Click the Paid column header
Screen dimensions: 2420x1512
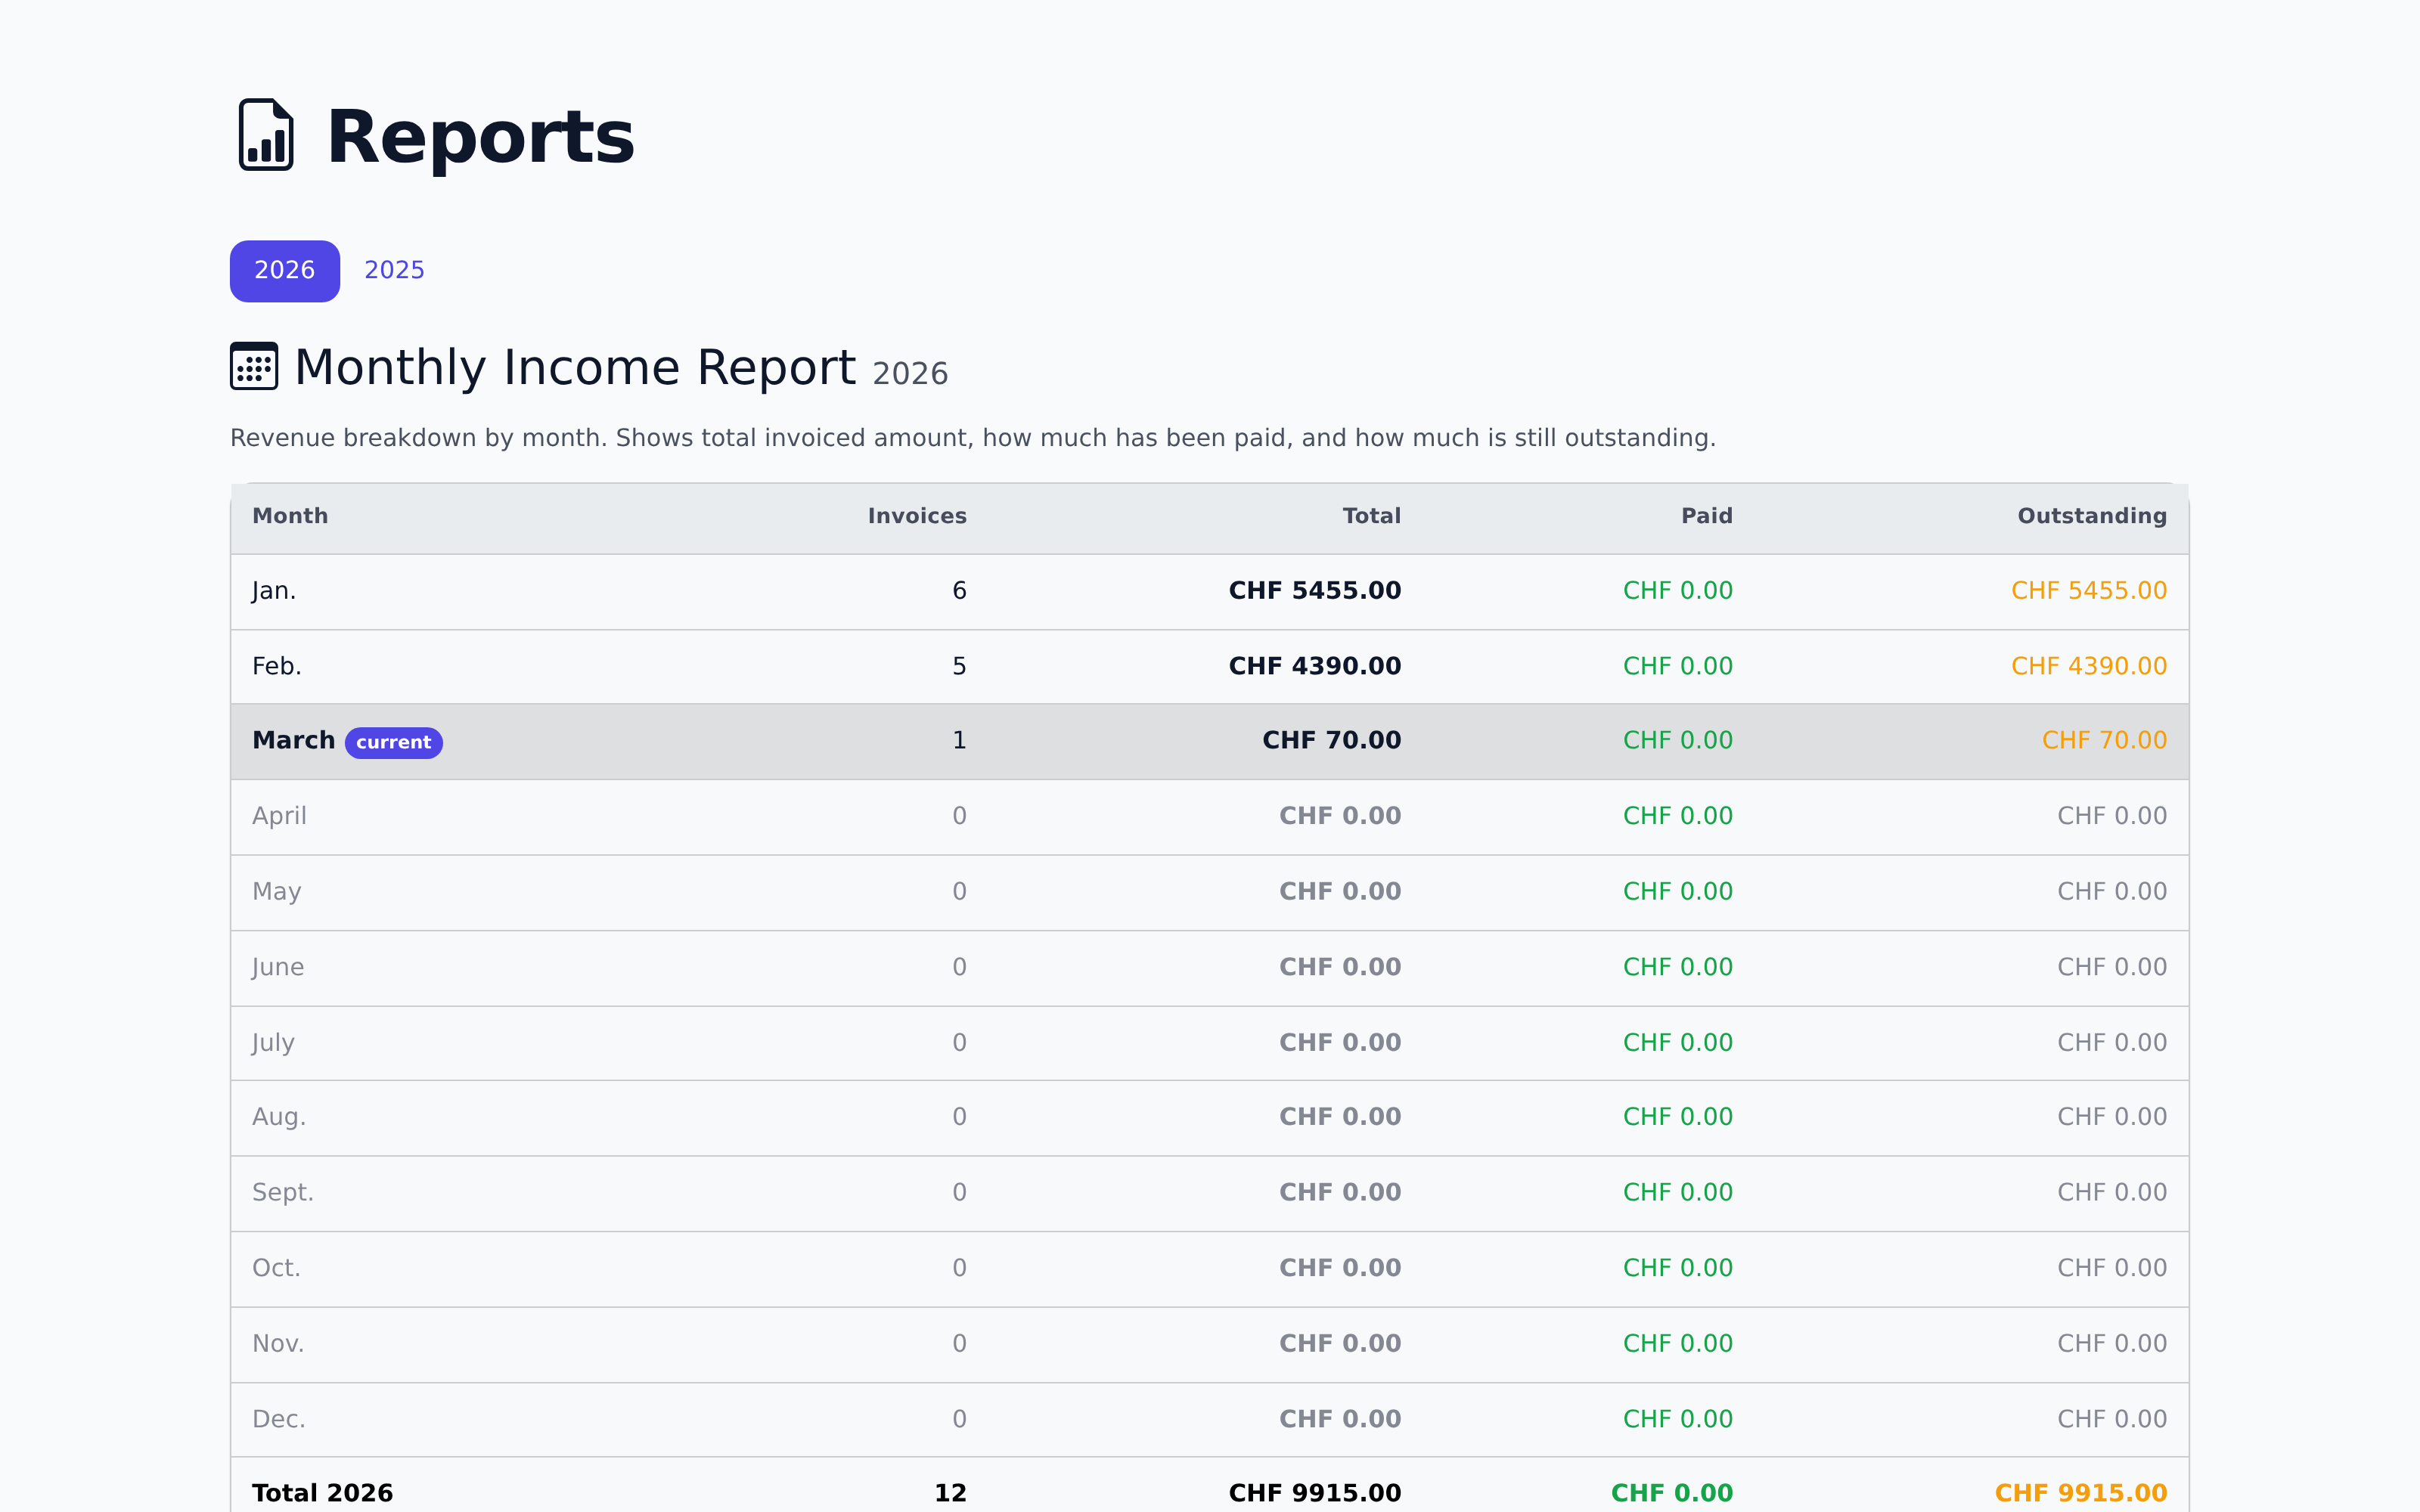[x=1705, y=516]
